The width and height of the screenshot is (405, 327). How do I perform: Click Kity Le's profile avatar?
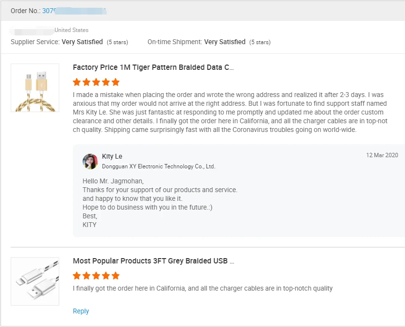(x=90, y=161)
